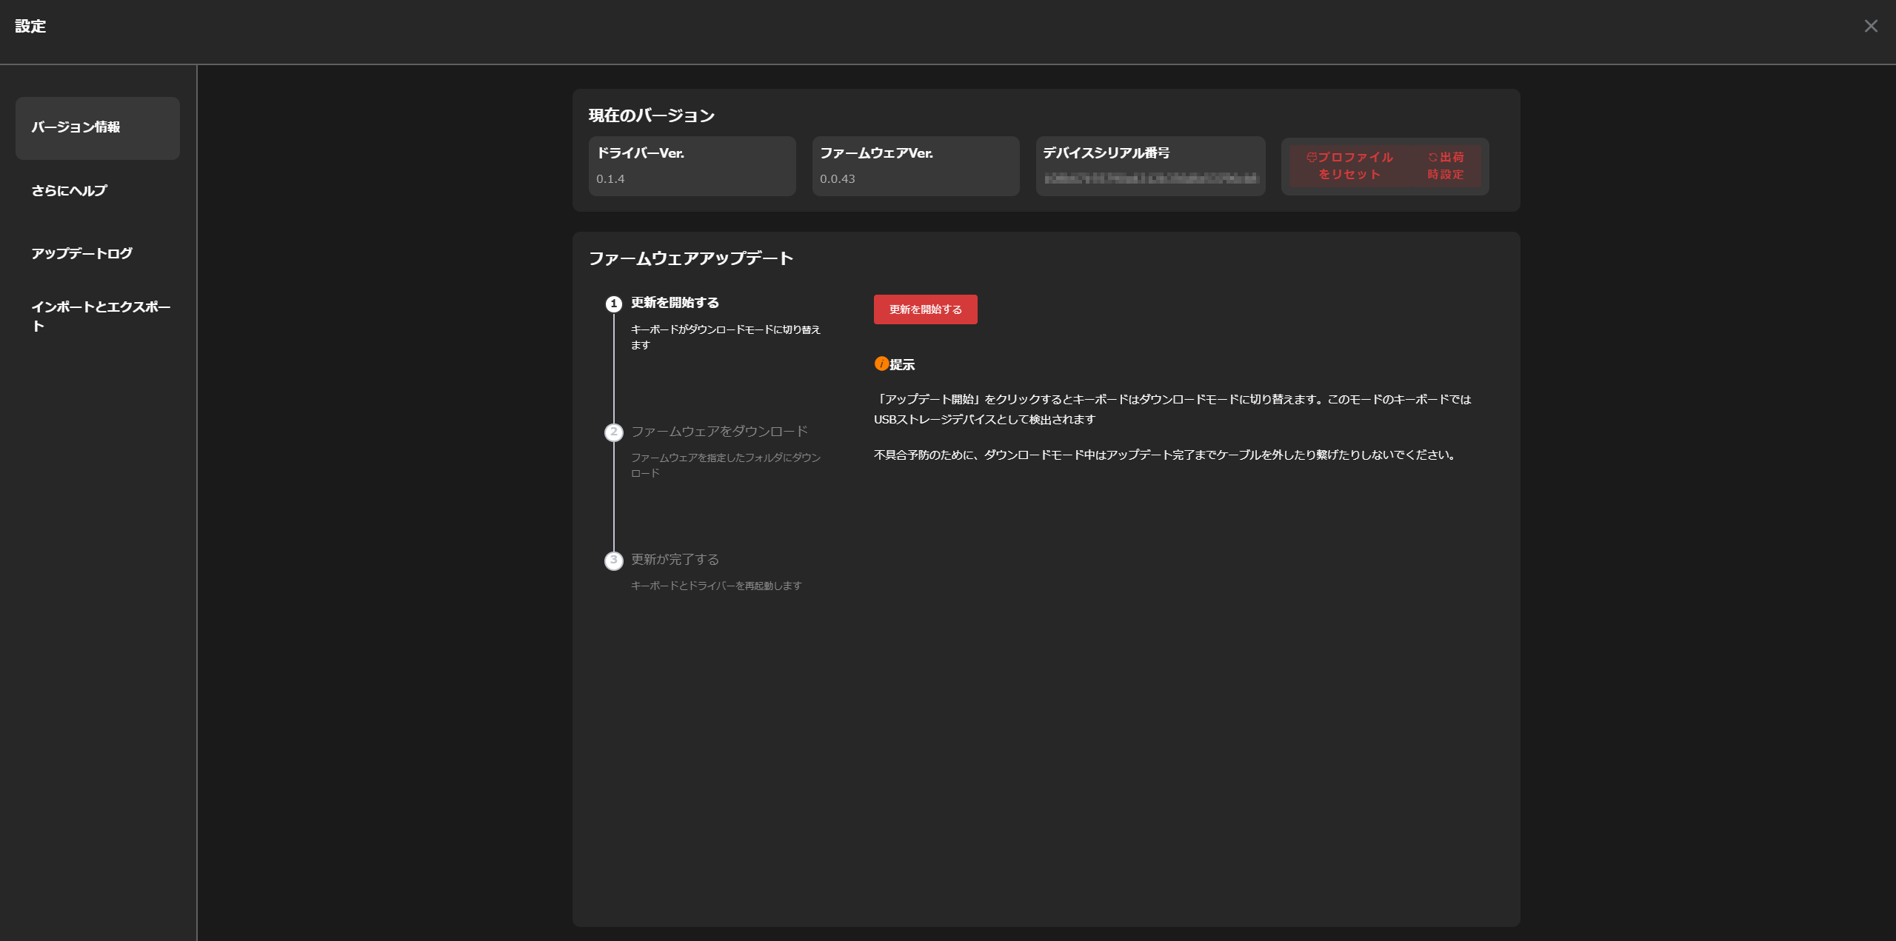Screen dimensions: 1896x941
Task: Switch to さらにヘルプ section
Action: 70,191
